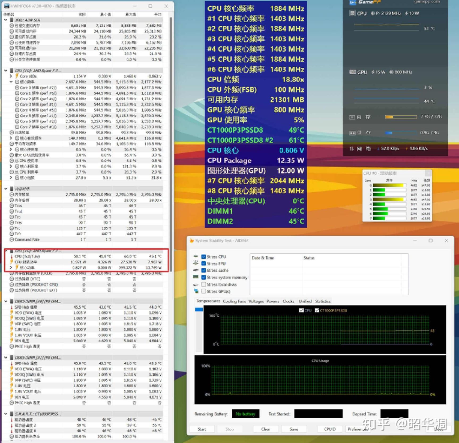
Task: Enable or disable the Stress CPU checkbox
Action: (203, 257)
